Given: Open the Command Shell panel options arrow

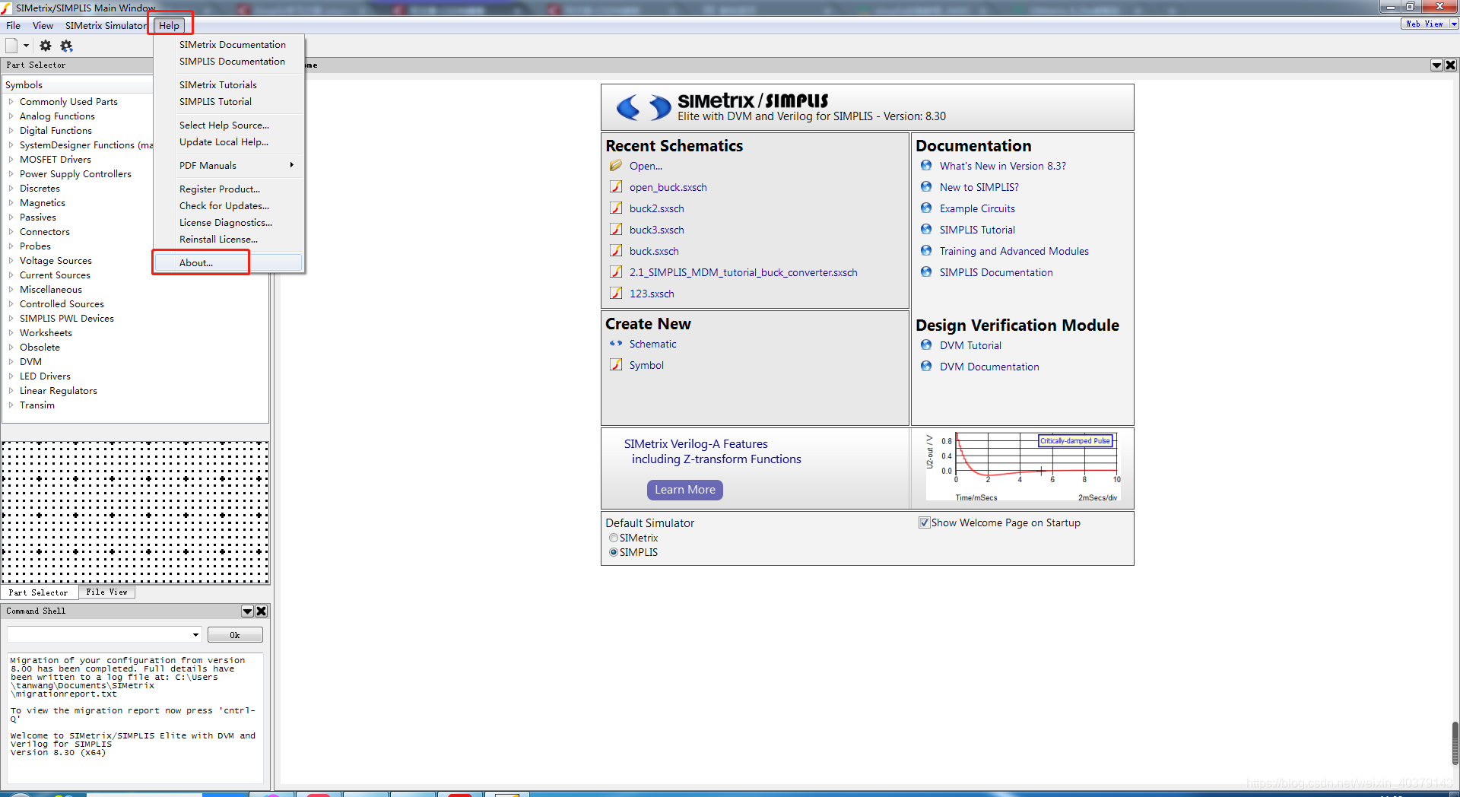Looking at the screenshot, I should (247, 611).
